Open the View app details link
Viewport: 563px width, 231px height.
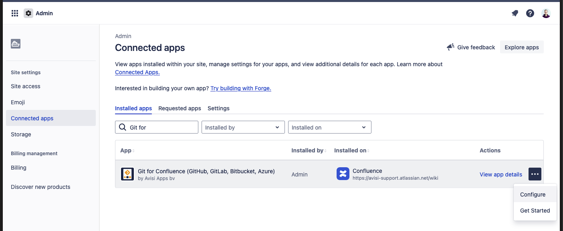click(x=500, y=174)
